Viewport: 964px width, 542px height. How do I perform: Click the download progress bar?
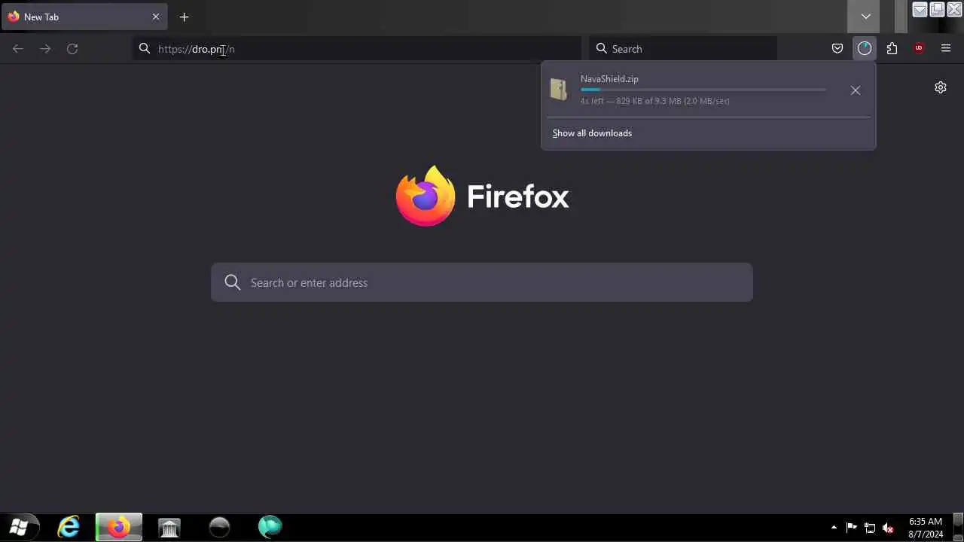703,90
